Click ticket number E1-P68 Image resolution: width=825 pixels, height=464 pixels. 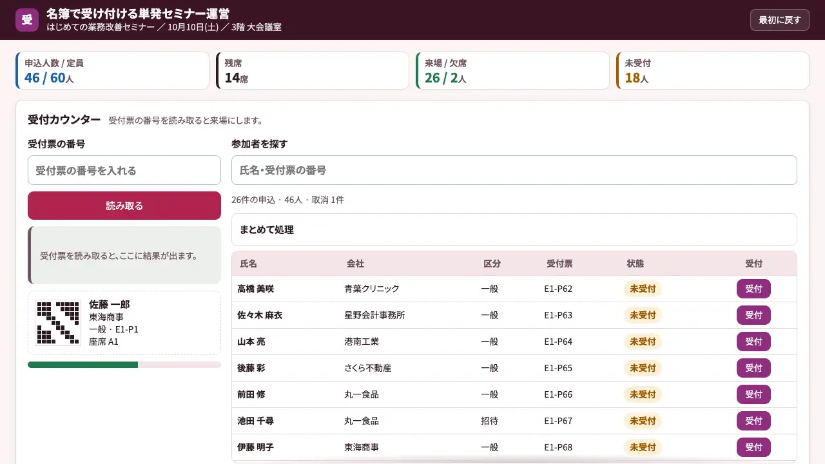click(558, 447)
